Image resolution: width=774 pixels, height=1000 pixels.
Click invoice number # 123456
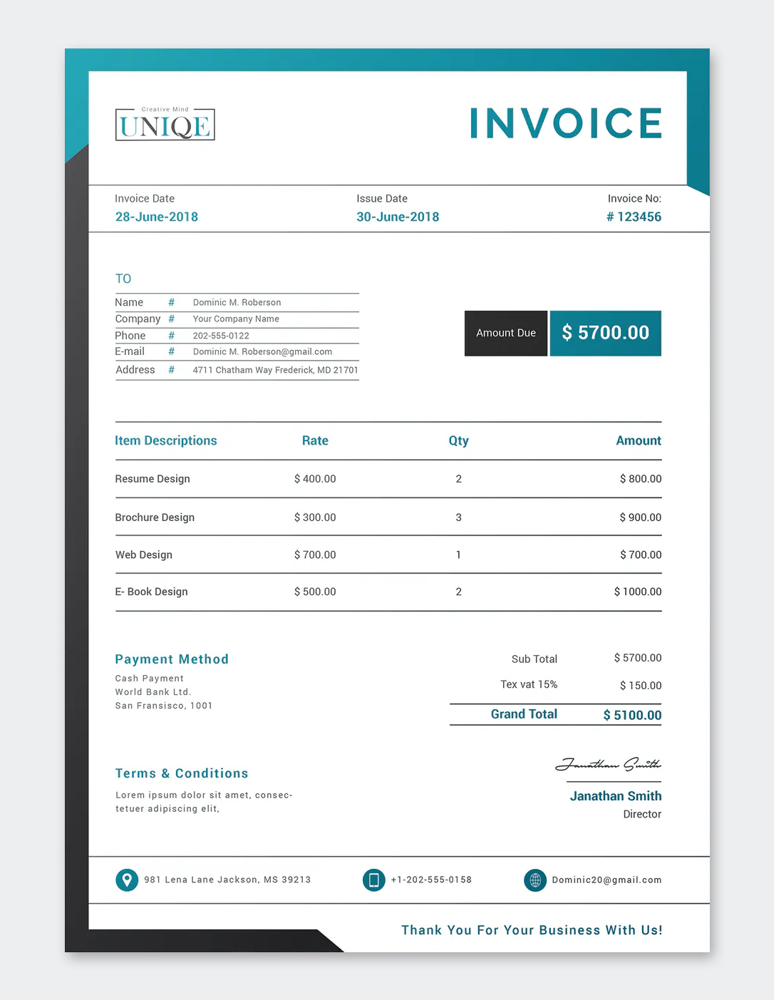[634, 217]
